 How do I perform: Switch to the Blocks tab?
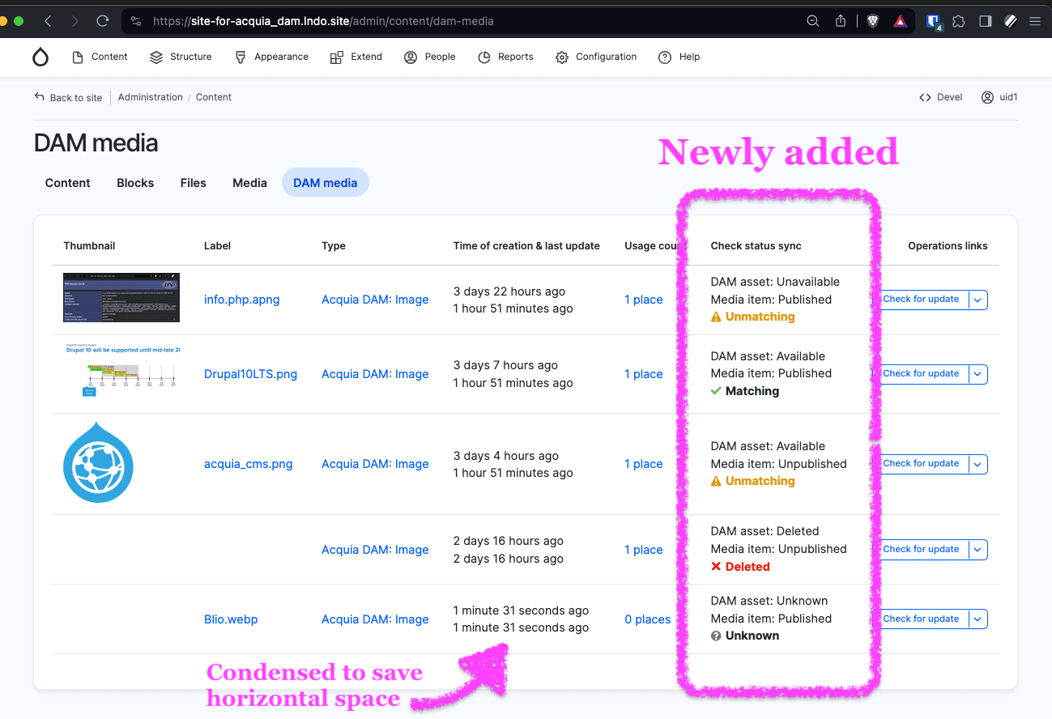(x=135, y=183)
